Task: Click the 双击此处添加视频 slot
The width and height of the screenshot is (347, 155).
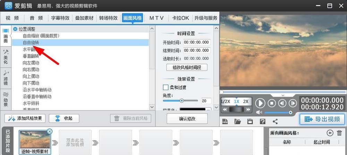Action: tap(75, 142)
